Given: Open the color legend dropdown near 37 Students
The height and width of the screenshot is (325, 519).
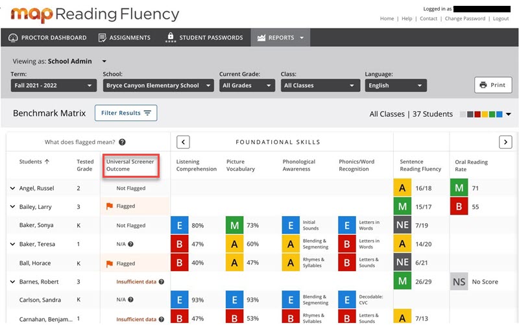Looking at the screenshot, I should (x=508, y=114).
